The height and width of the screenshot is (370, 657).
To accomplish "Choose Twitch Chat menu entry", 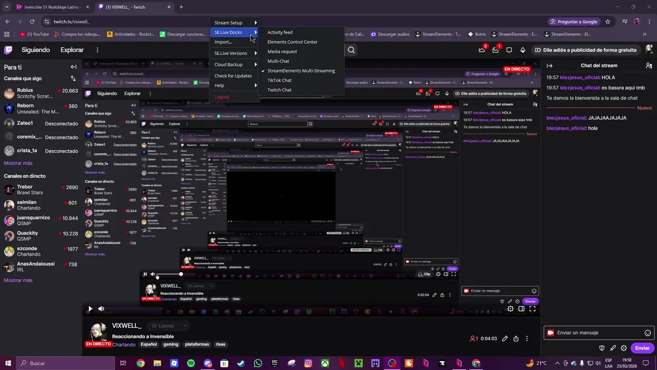I will coord(279,90).
